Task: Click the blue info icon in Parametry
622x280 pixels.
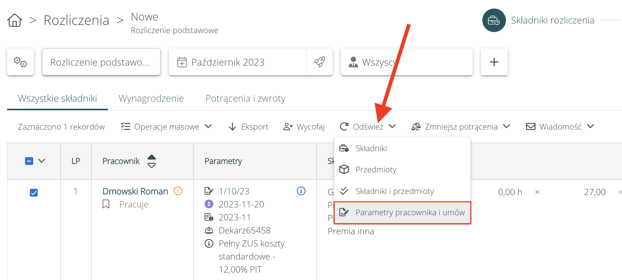Action: tap(301, 191)
